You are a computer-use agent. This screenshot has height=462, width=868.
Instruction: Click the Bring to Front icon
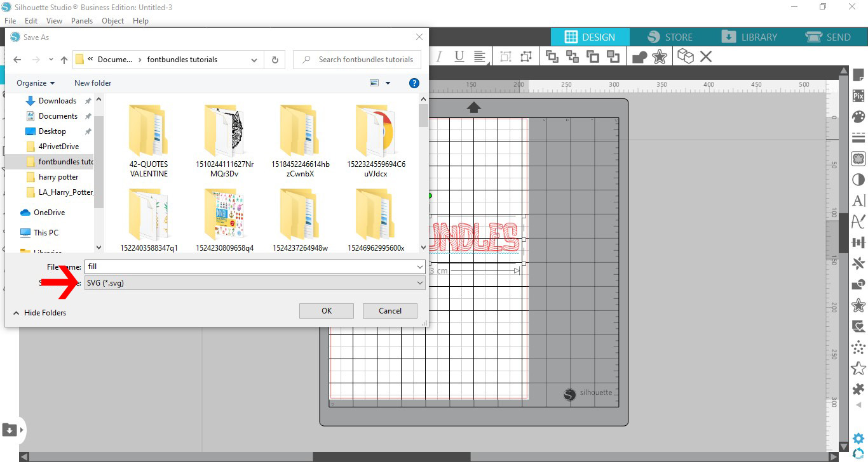tap(552, 56)
